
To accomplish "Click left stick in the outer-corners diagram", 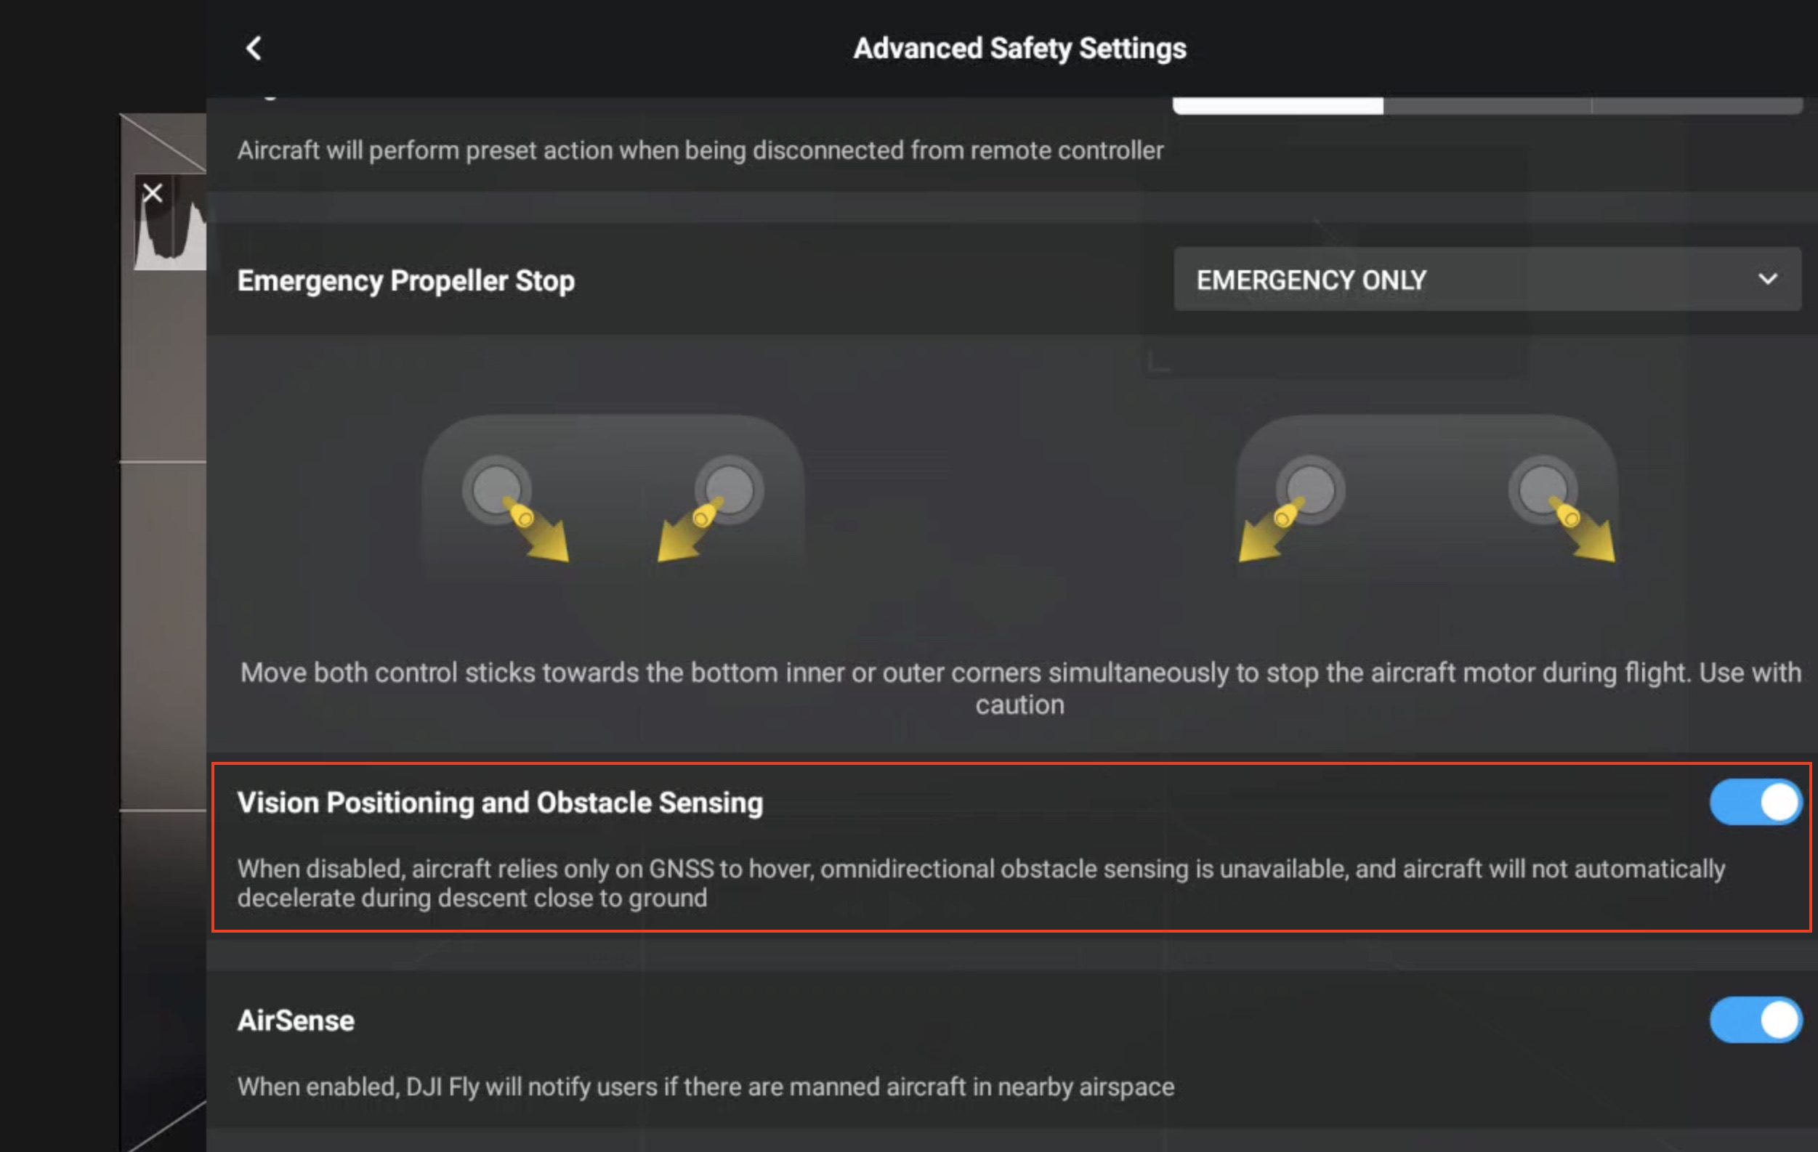I will pos(1310,490).
